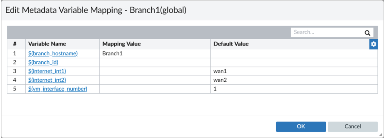Viewport: 385px width, 139px height.
Task: Click the default value cell containing 1
Action: coord(294,89)
